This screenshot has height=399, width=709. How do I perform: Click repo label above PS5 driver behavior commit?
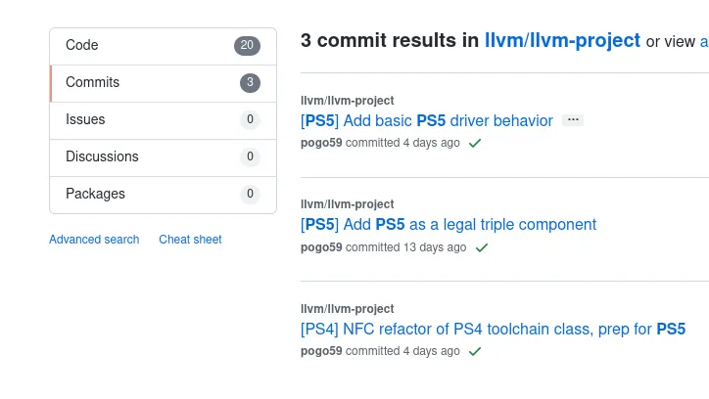[348, 100]
